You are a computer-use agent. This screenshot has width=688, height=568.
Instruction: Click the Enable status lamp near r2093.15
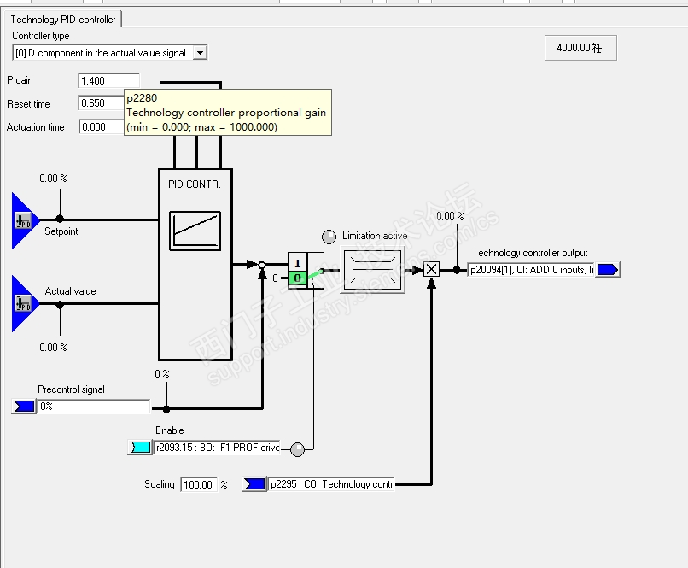tap(298, 449)
